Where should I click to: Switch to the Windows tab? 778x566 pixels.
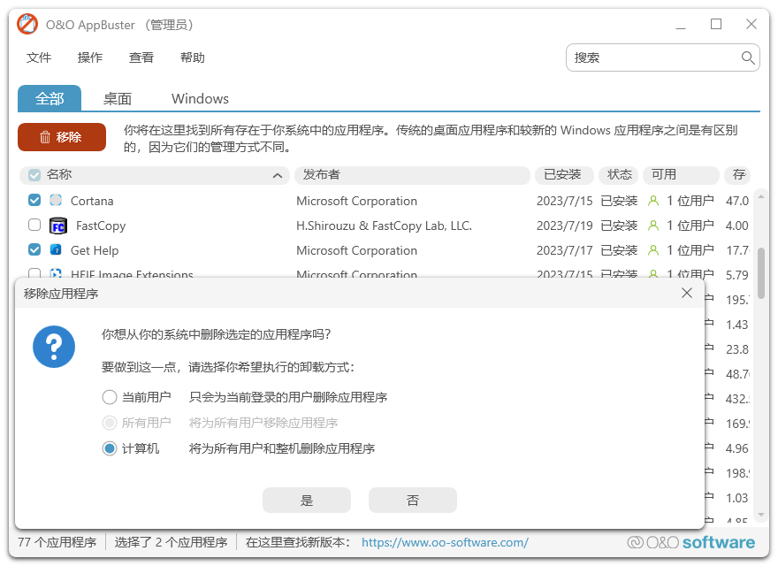[x=200, y=98]
